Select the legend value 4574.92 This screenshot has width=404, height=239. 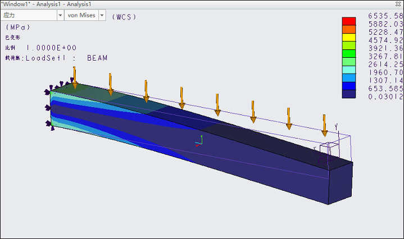(385, 40)
